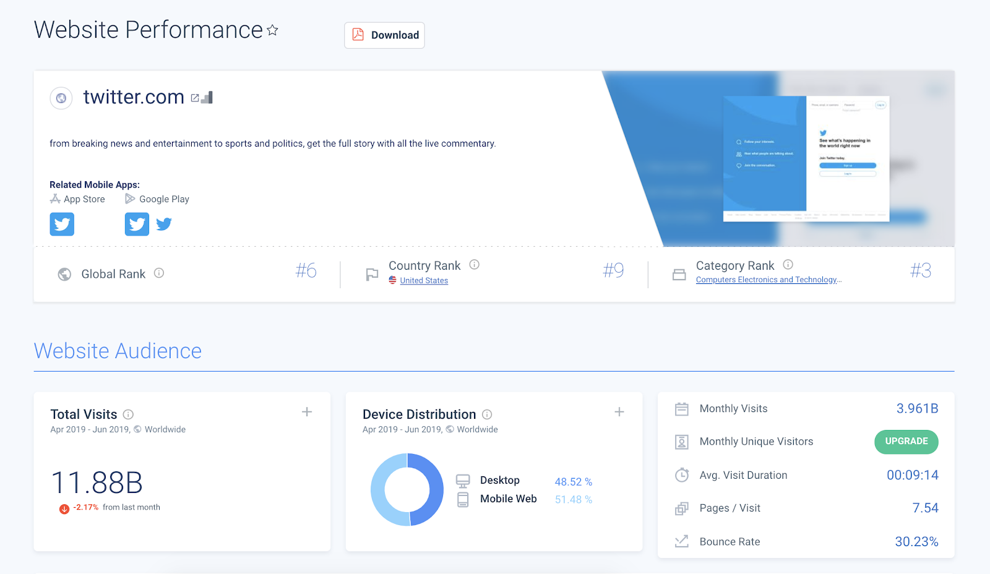The height and width of the screenshot is (574, 990).
Task: Show info tooltip for Device Distribution
Action: (x=487, y=414)
